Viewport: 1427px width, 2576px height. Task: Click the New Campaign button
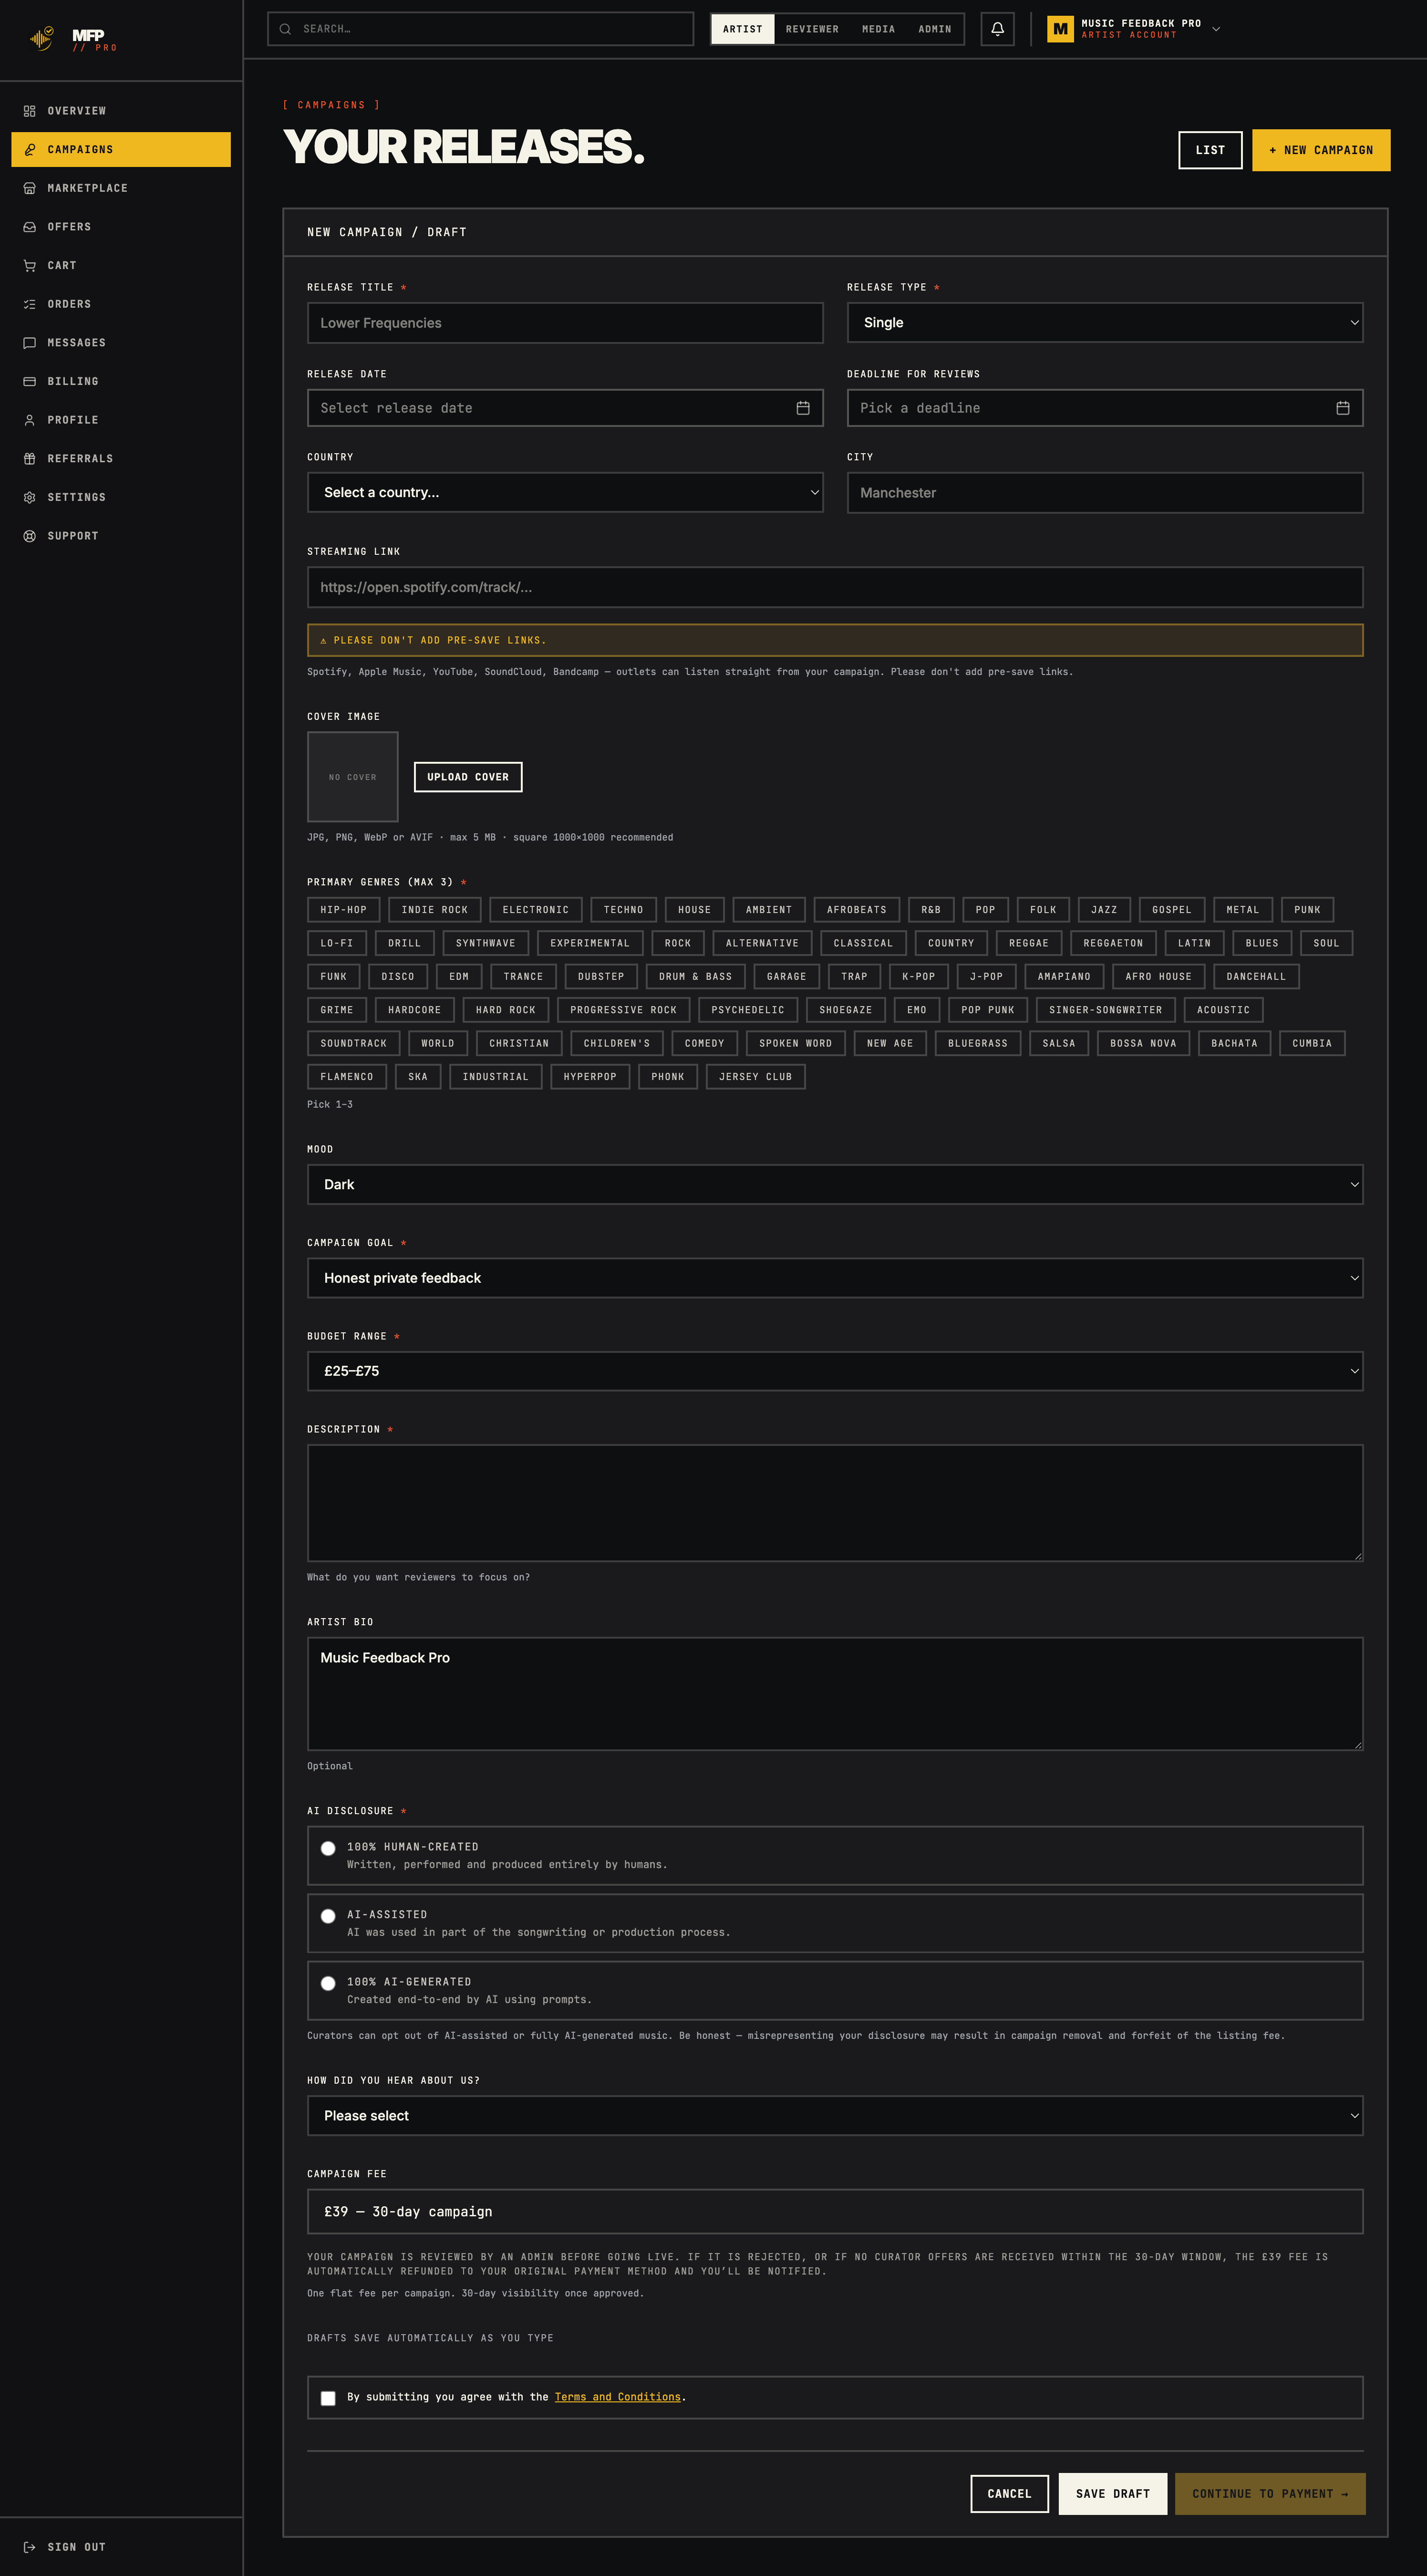click(1321, 150)
